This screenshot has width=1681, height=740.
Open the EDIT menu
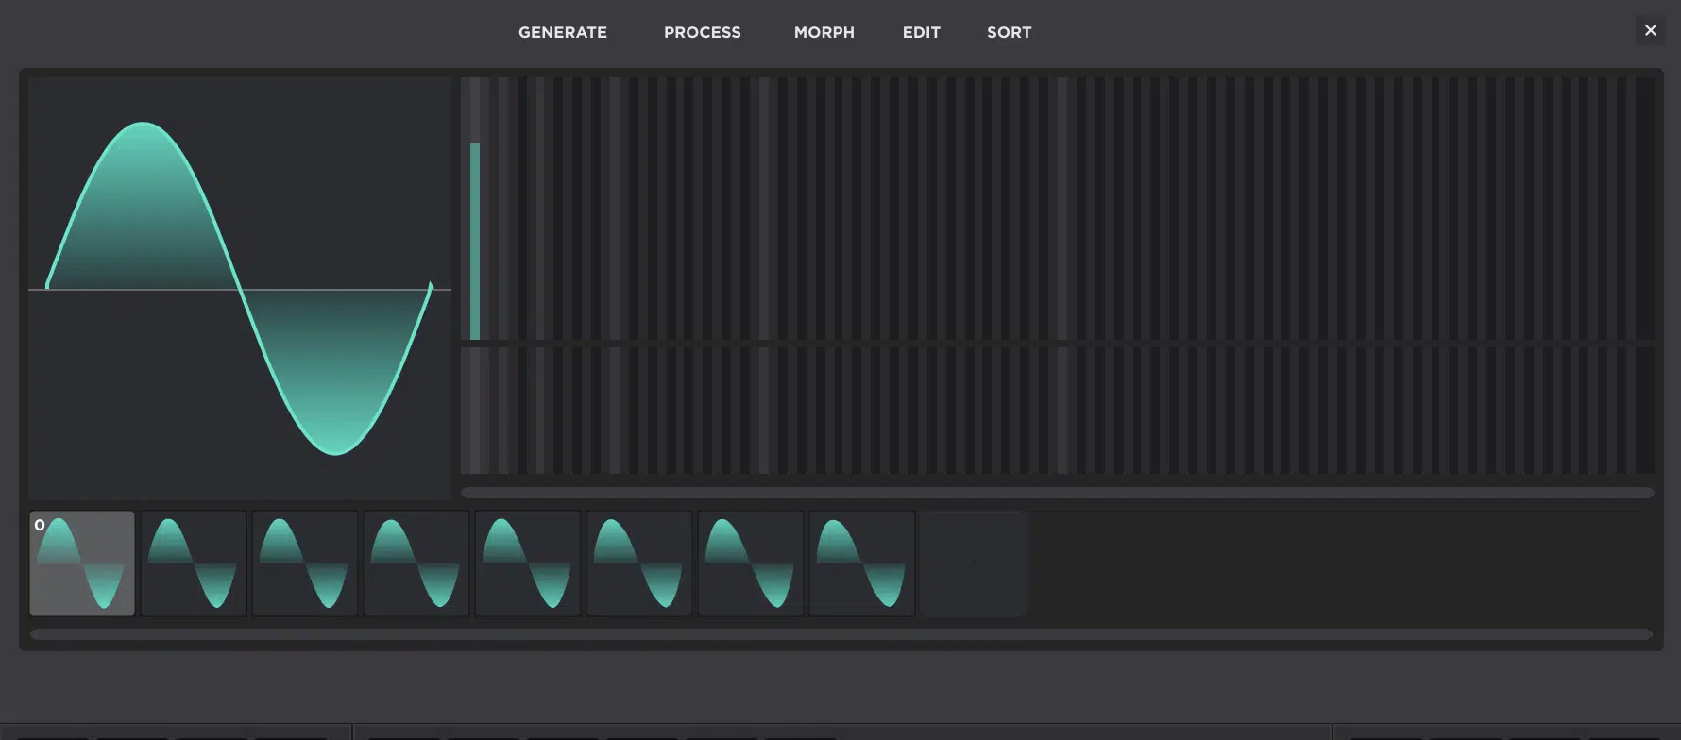[x=921, y=32]
